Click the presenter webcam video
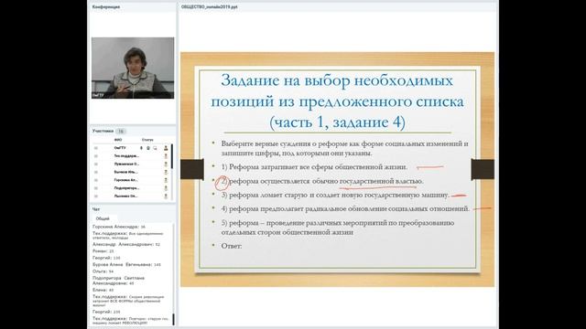This screenshot has height=329, width=586. click(x=133, y=68)
